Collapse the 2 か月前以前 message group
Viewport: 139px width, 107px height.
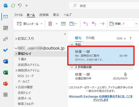72,67
